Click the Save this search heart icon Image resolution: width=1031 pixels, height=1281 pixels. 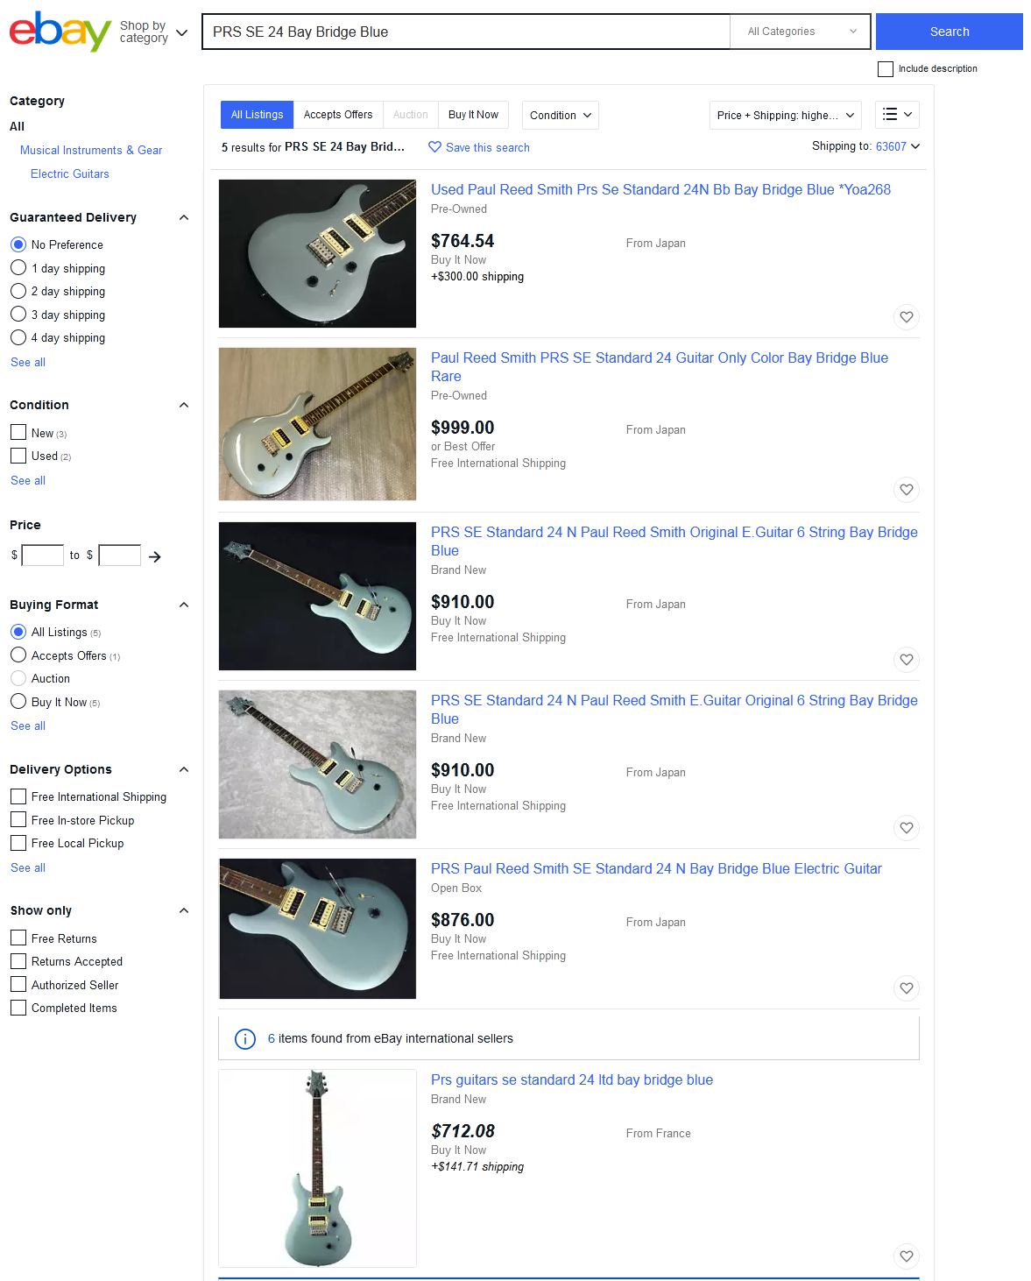click(434, 147)
